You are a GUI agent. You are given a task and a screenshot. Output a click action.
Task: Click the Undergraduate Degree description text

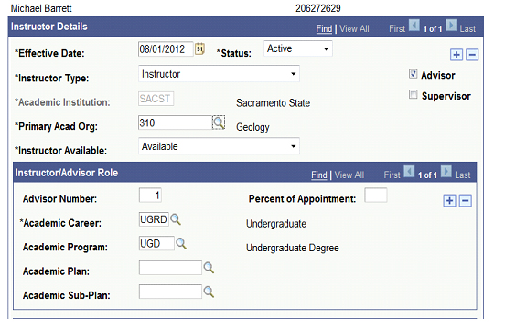[293, 248]
